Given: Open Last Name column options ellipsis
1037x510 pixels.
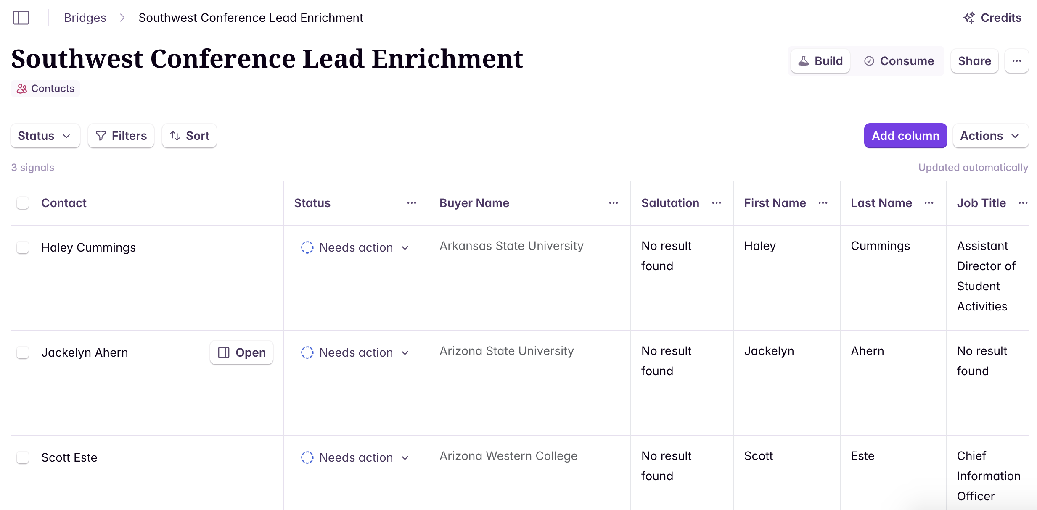Looking at the screenshot, I should [929, 203].
